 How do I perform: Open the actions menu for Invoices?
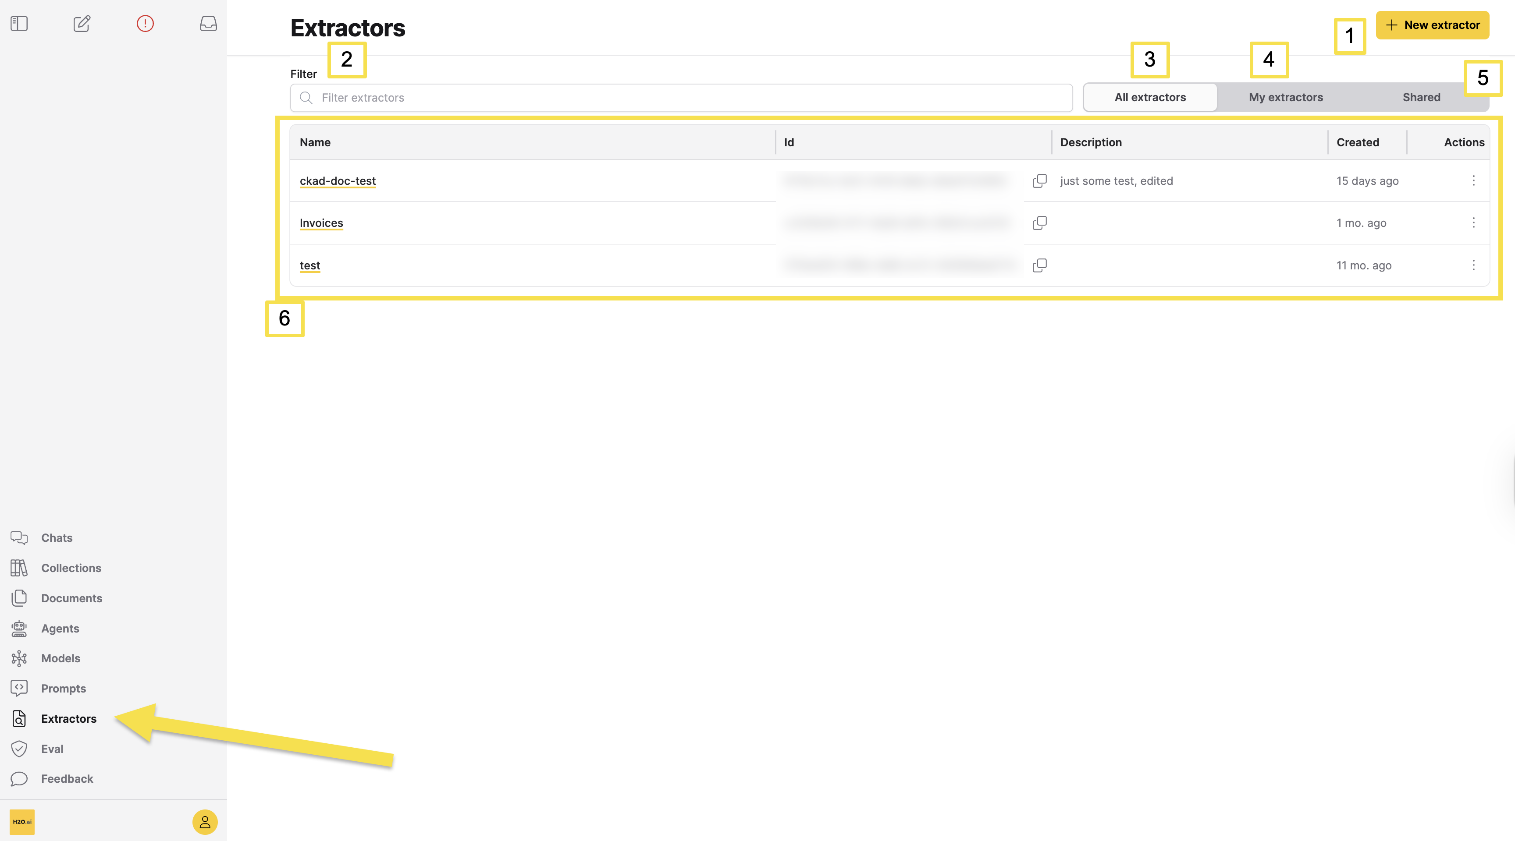pyautogui.click(x=1474, y=223)
